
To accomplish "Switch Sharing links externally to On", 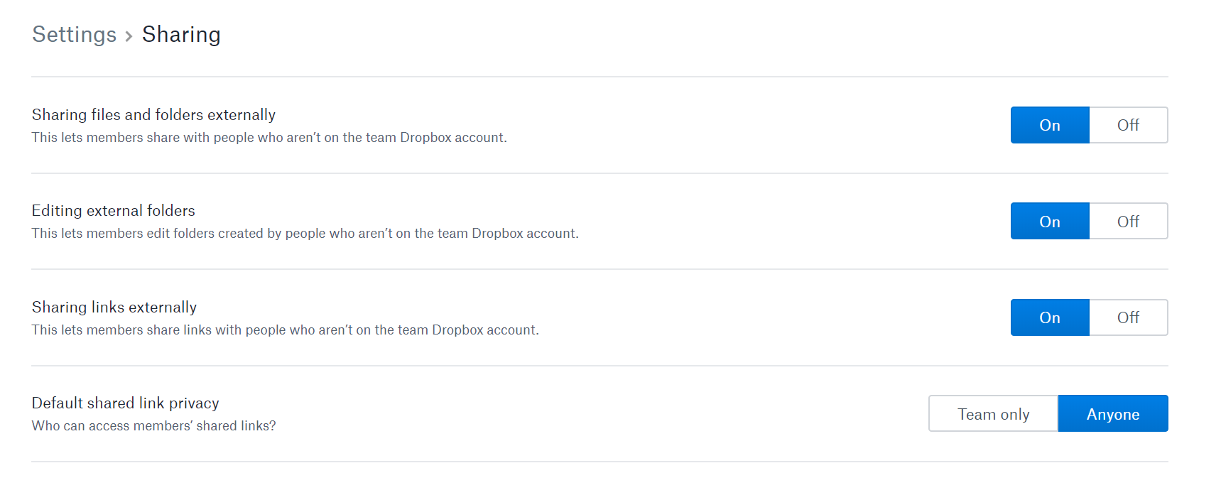I will click(x=1050, y=317).
